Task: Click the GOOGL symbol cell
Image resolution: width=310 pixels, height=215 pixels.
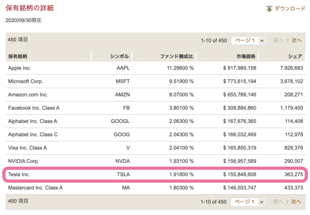Action: (120, 121)
